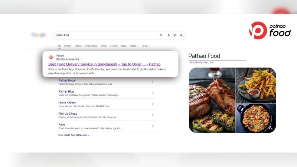Screen dimensions: 297x167
Task: Click the Pathao Food logo in the corner
Action: (270, 30)
